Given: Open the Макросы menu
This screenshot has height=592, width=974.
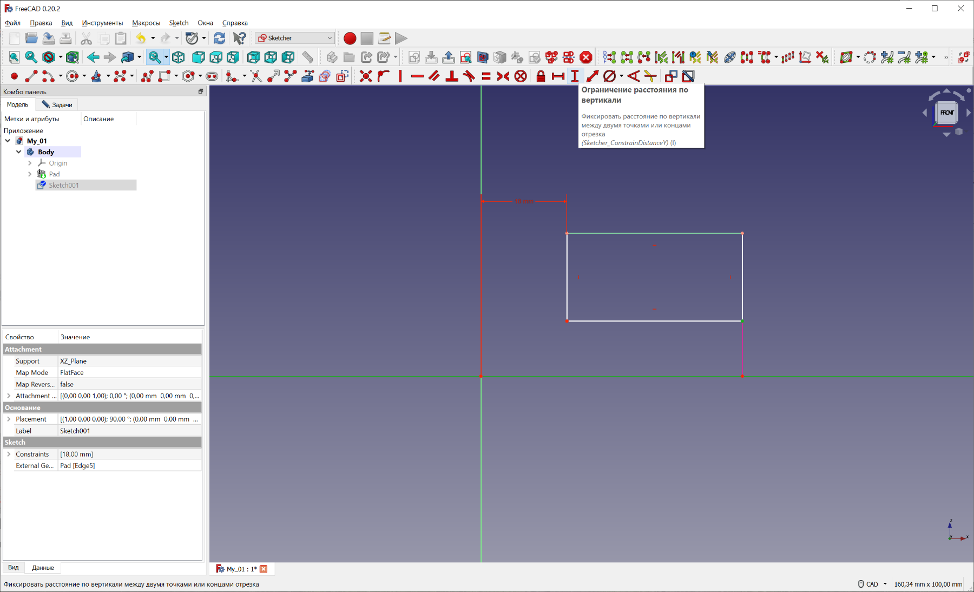Looking at the screenshot, I should click(x=146, y=23).
